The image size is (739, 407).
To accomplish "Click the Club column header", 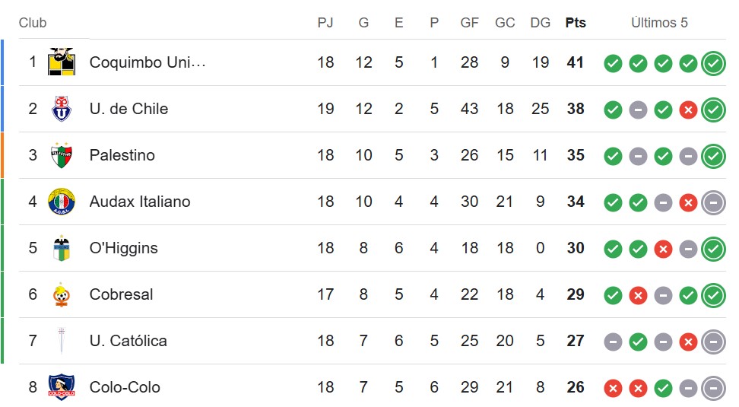I will (33, 23).
